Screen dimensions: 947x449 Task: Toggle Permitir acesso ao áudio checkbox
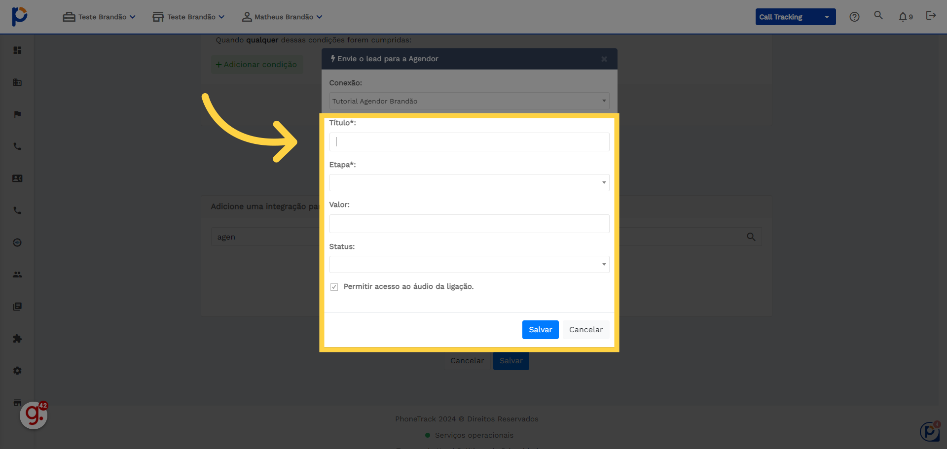334,287
